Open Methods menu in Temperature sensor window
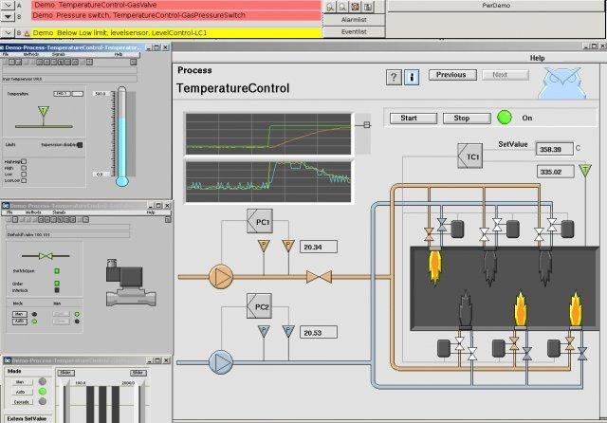Image resolution: width=607 pixels, height=423 pixels. coord(31,54)
